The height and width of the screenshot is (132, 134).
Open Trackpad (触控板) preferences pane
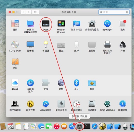92,47
